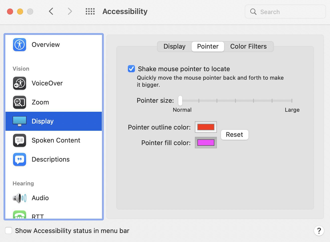Select the Pointer tab

click(208, 47)
